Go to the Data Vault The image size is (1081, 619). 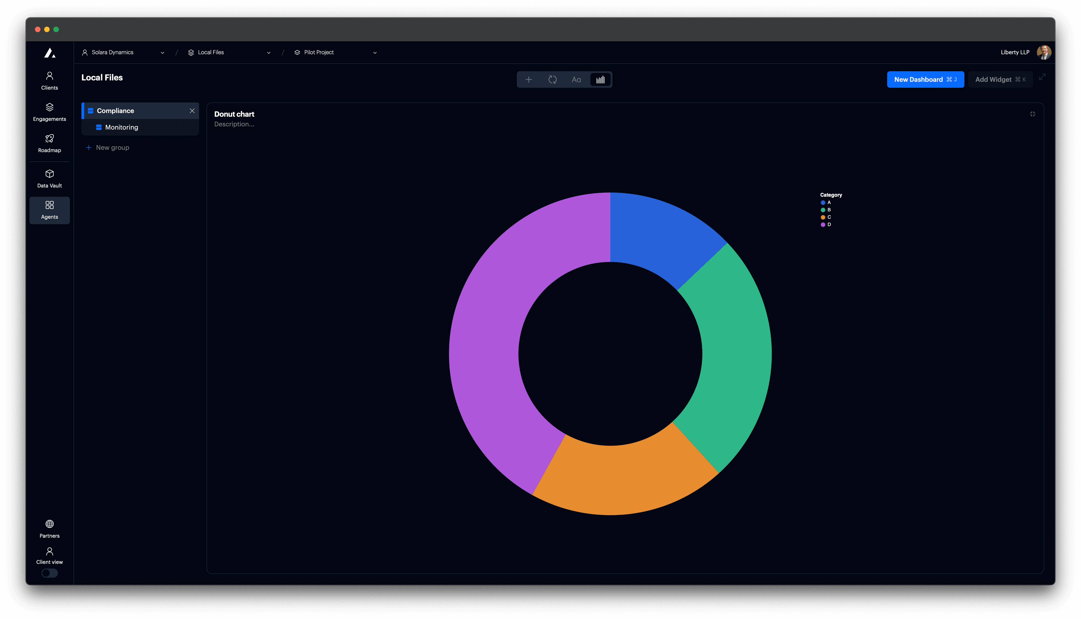coord(49,179)
